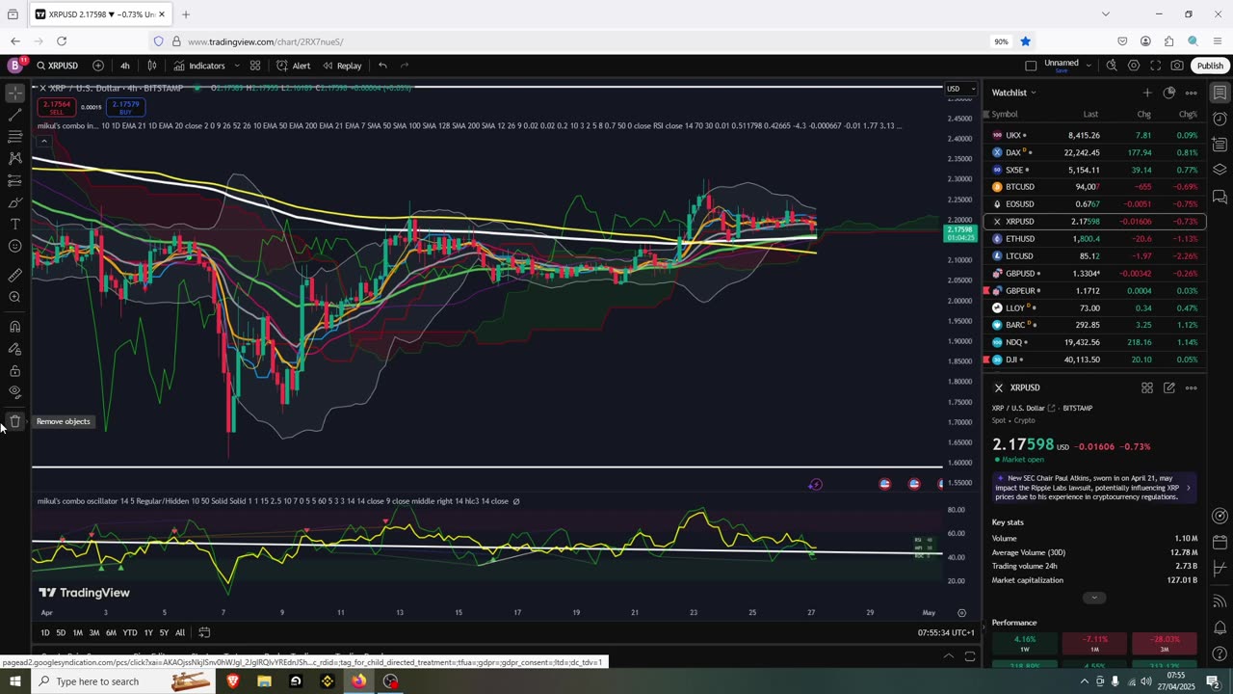Select the YTD date range
This screenshot has width=1233, height=694.
pos(129,632)
